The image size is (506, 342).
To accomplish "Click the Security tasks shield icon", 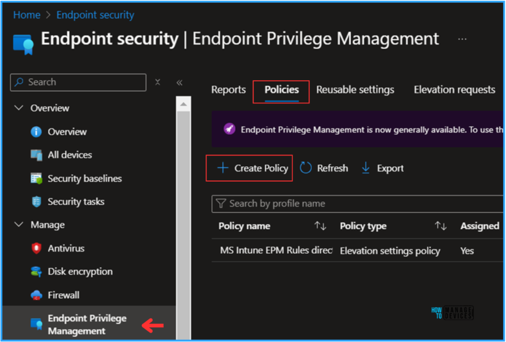I will (36, 202).
